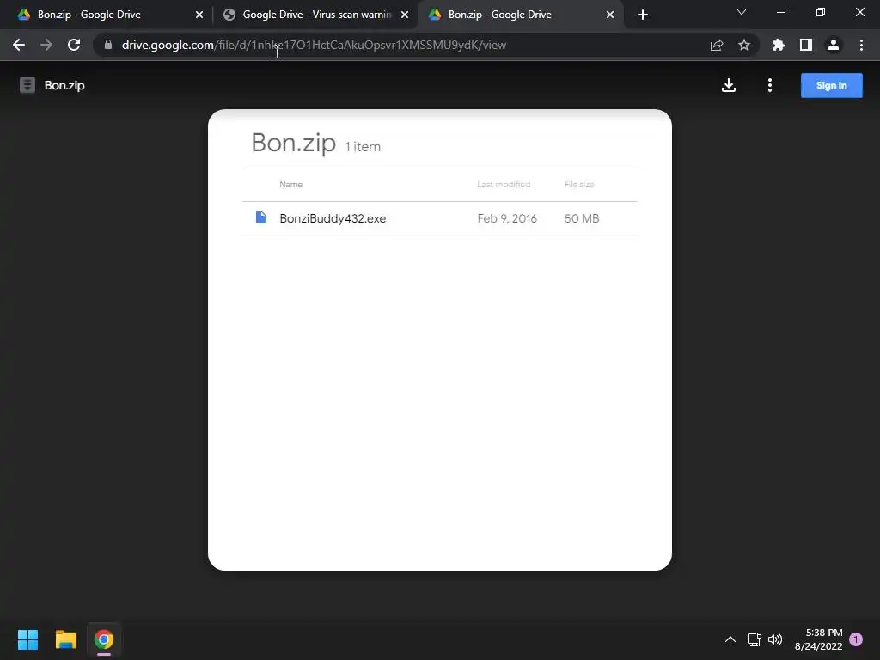Bookmark this tab with star icon

click(x=744, y=45)
